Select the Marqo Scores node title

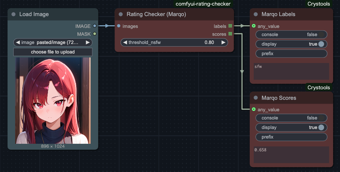pos(279,98)
